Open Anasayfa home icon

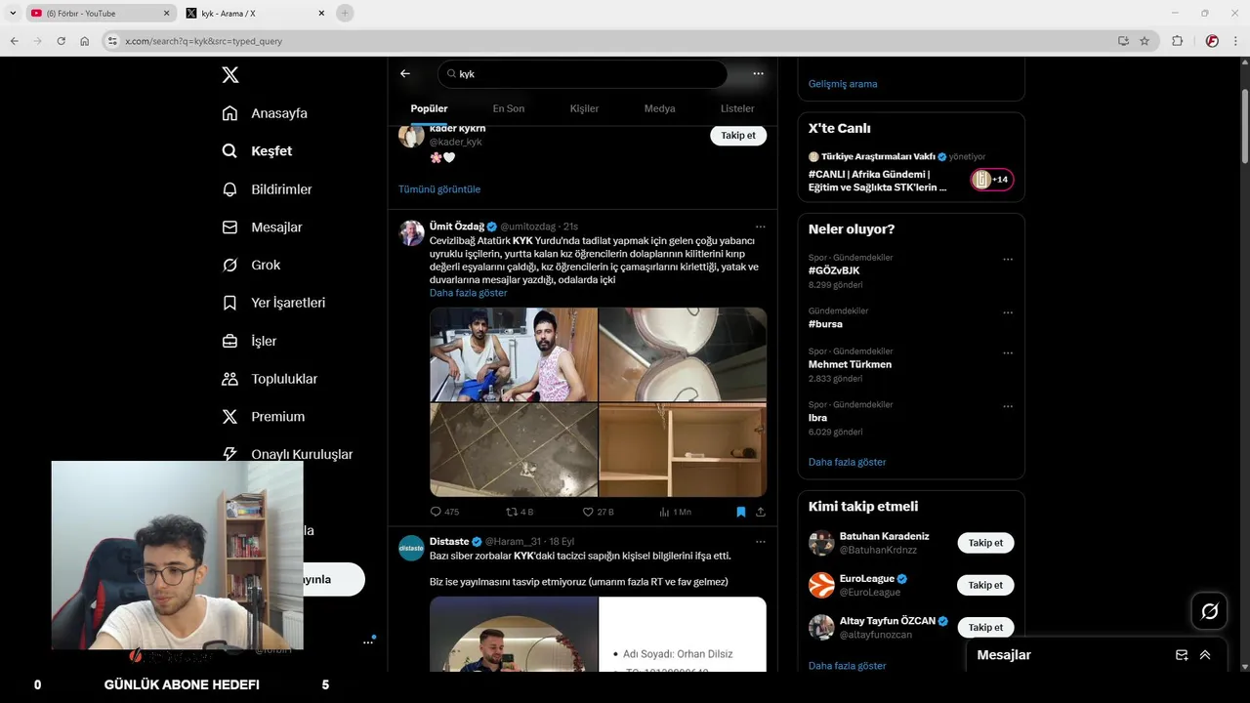(x=229, y=113)
